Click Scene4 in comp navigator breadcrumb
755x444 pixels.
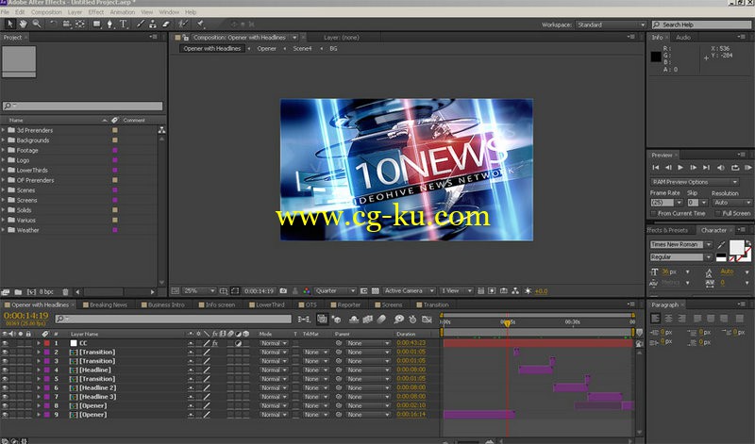(302, 49)
